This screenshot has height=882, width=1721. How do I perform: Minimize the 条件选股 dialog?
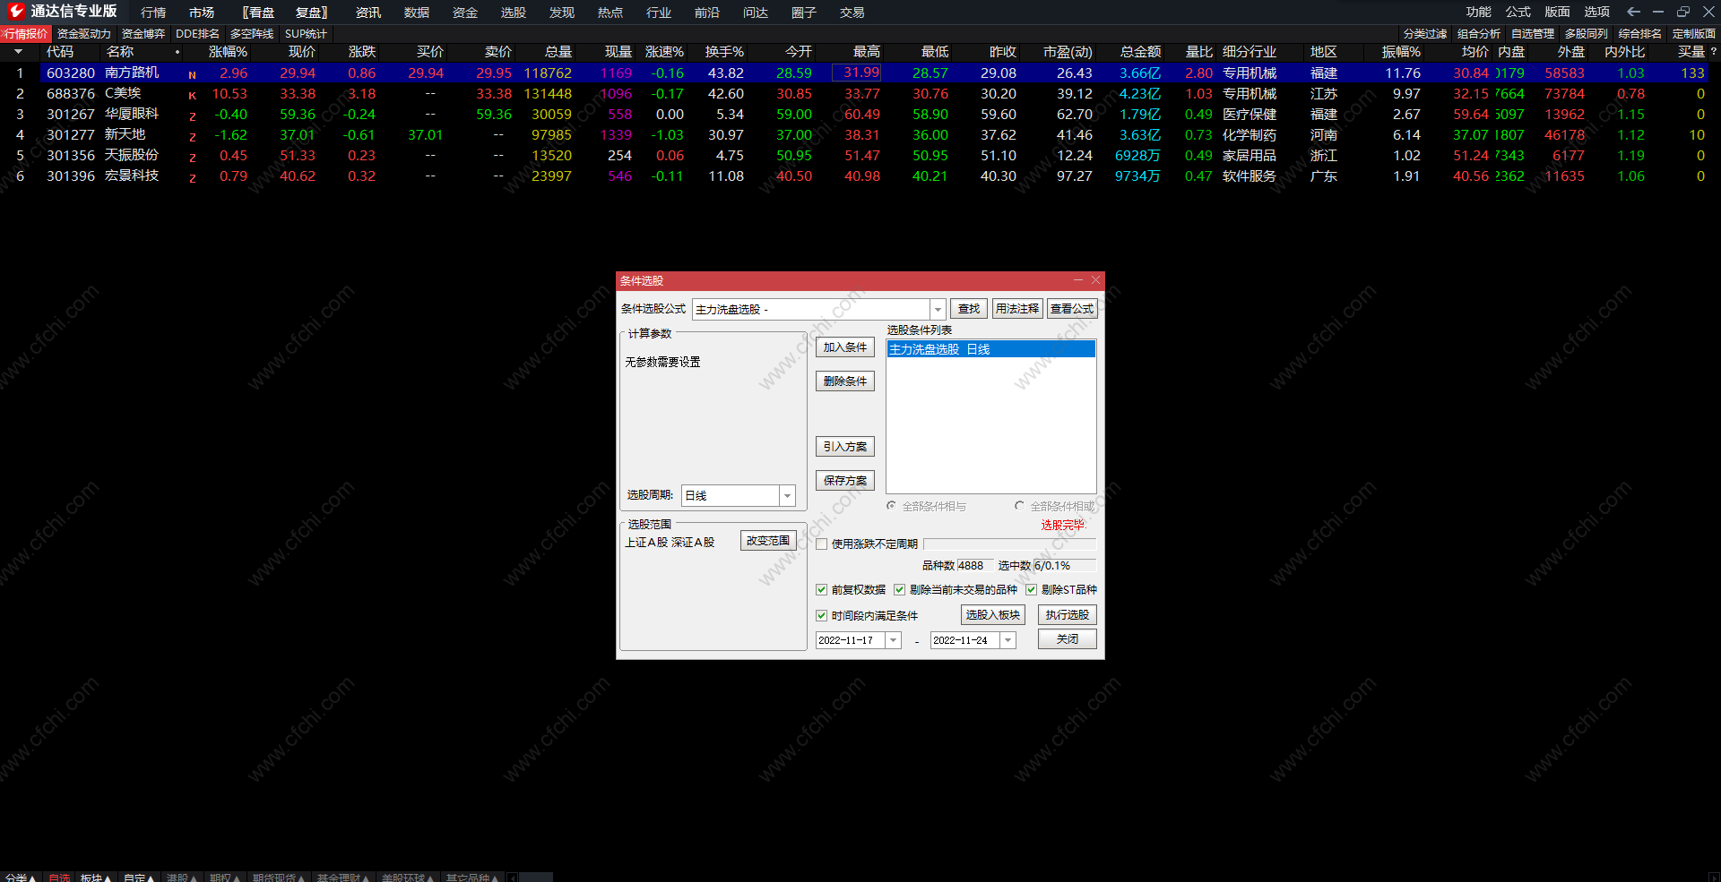1077,280
